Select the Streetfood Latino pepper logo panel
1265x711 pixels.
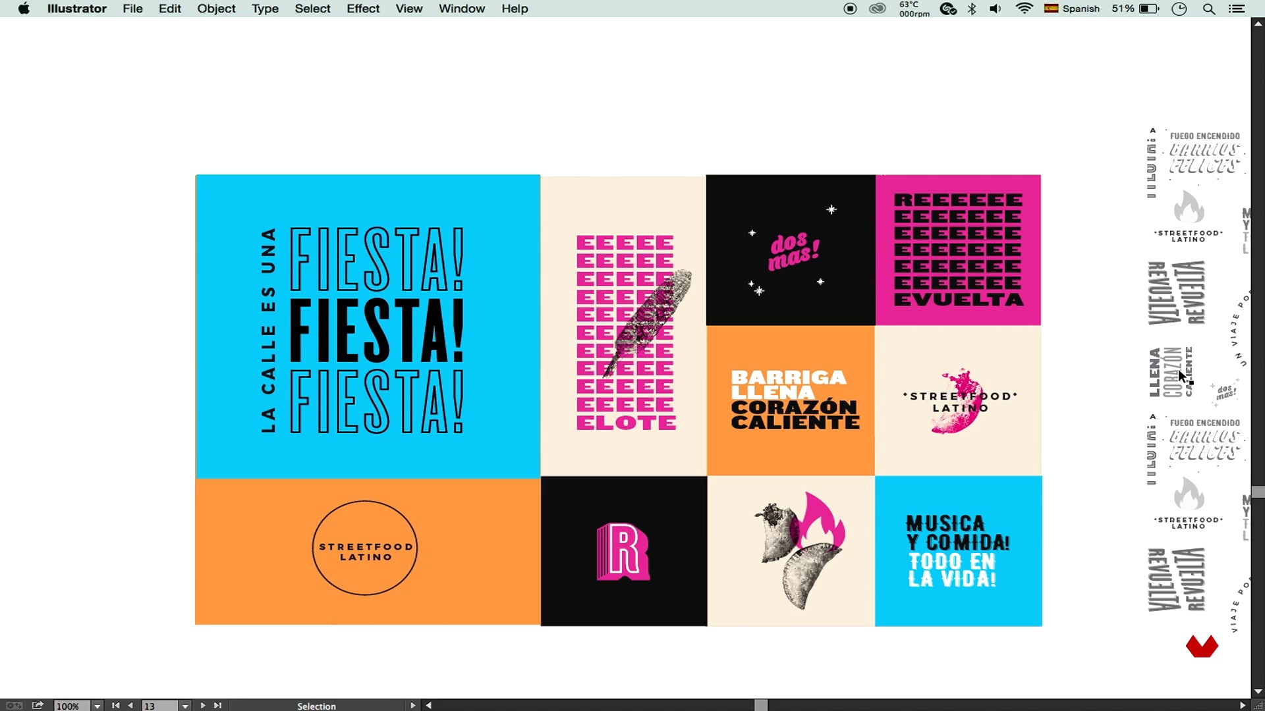point(959,401)
